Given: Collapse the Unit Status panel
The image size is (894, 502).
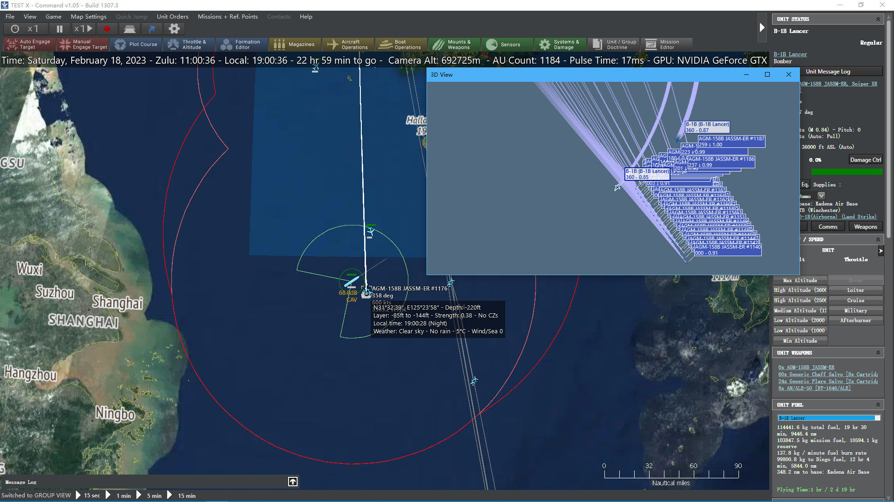Looking at the screenshot, I should [x=878, y=19].
